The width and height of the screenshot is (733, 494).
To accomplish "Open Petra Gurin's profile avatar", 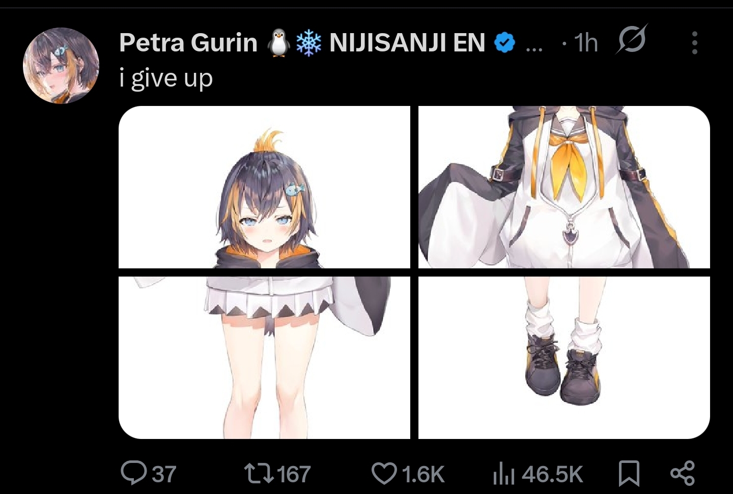I will (x=61, y=66).
